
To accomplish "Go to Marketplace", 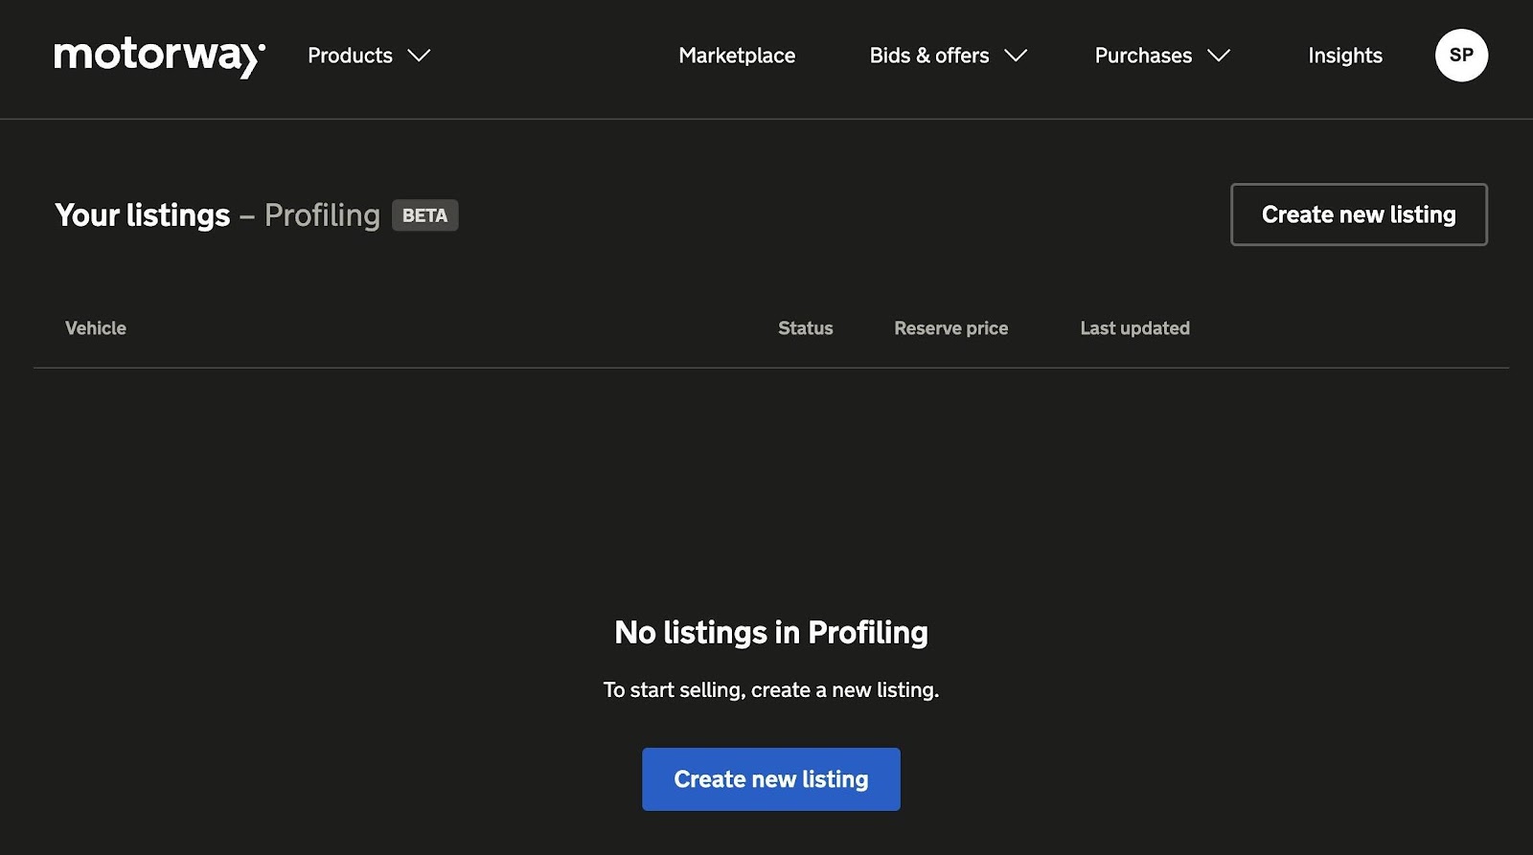I will [x=737, y=56].
